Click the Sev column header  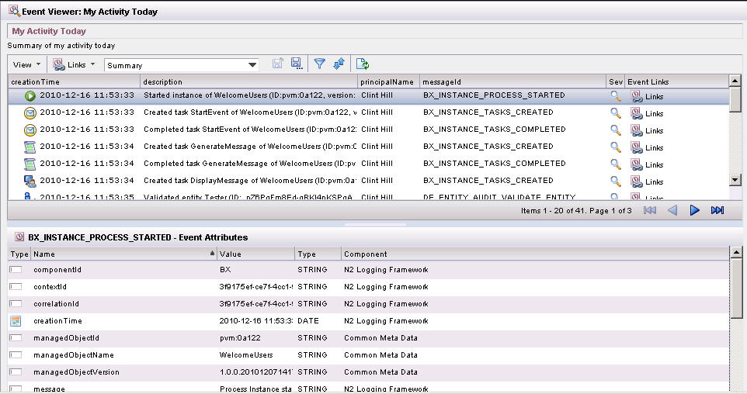point(615,82)
